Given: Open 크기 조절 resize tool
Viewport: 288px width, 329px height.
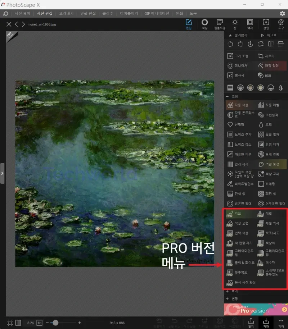Looking at the screenshot, I should (238, 56).
